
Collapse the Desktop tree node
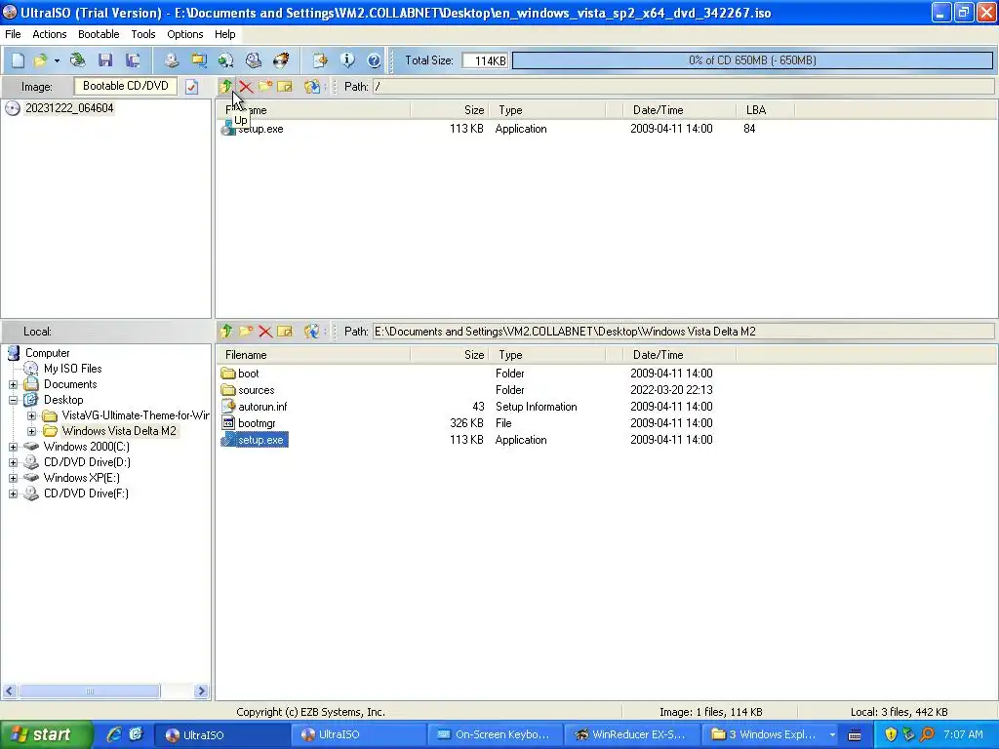(13, 400)
